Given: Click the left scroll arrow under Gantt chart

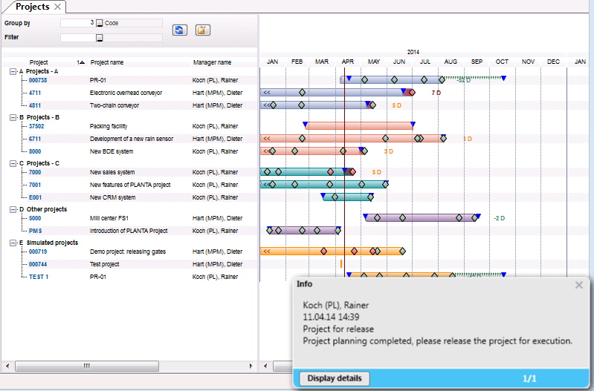Looking at the screenshot, I should point(265,366).
